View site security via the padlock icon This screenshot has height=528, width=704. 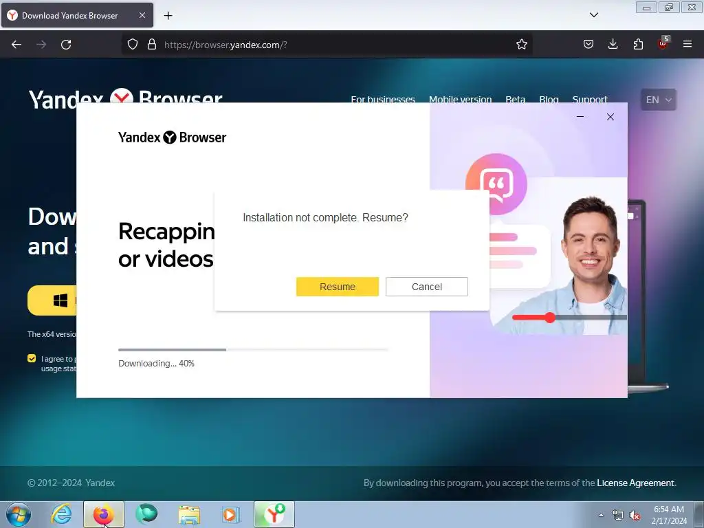click(152, 45)
